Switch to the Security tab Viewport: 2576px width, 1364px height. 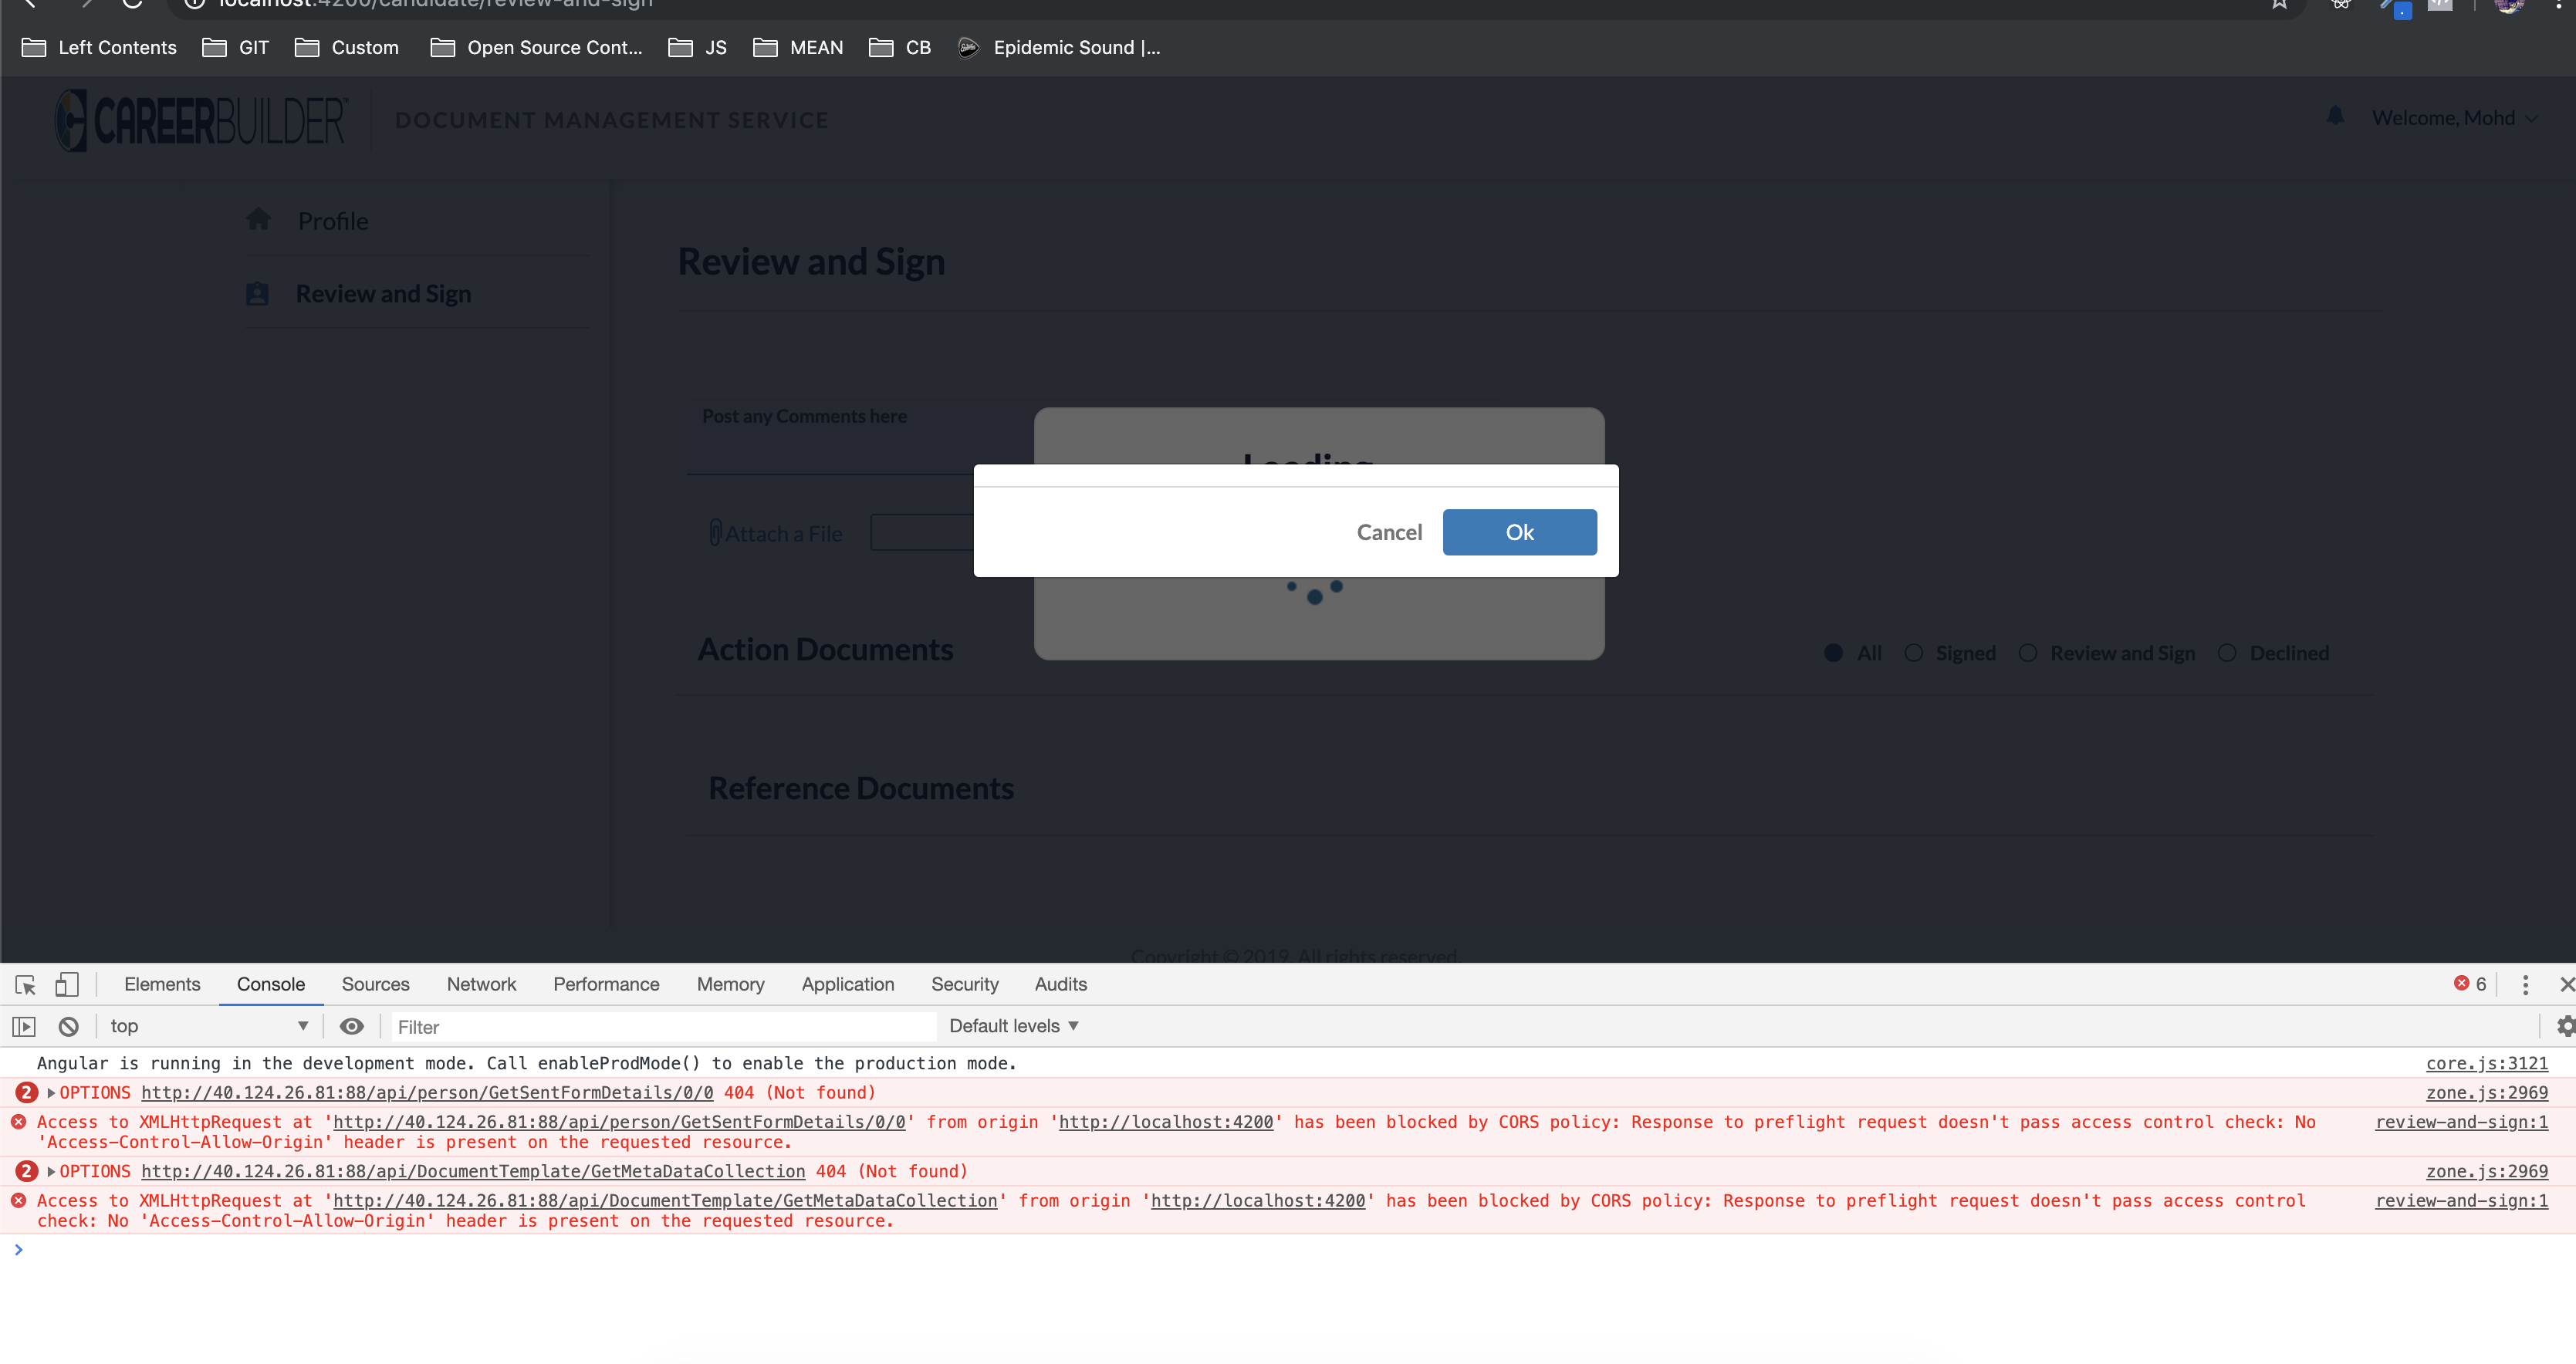click(x=964, y=984)
